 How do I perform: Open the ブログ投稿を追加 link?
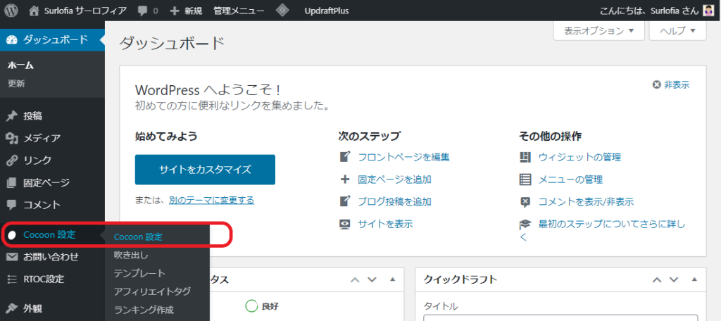point(394,201)
